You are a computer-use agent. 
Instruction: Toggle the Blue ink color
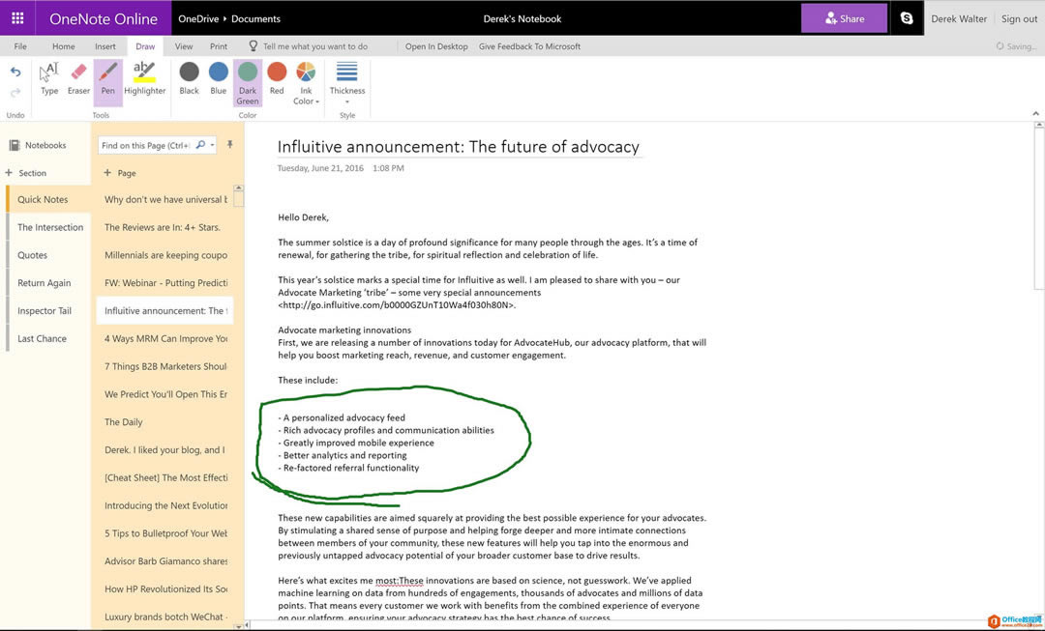(x=219, y=79)
